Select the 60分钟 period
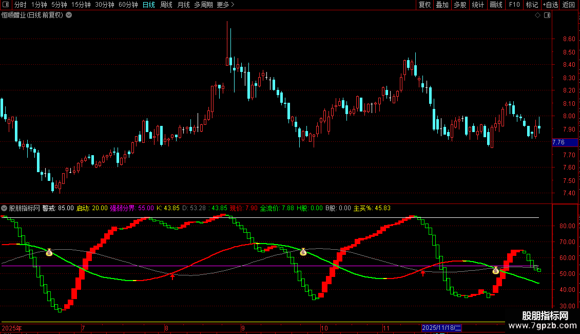This screenshot has width=580, height=334. (128, 5)
